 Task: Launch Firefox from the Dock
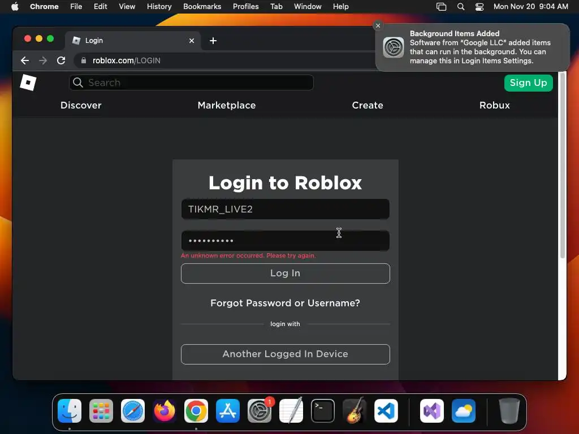click(x=165, y=411)
